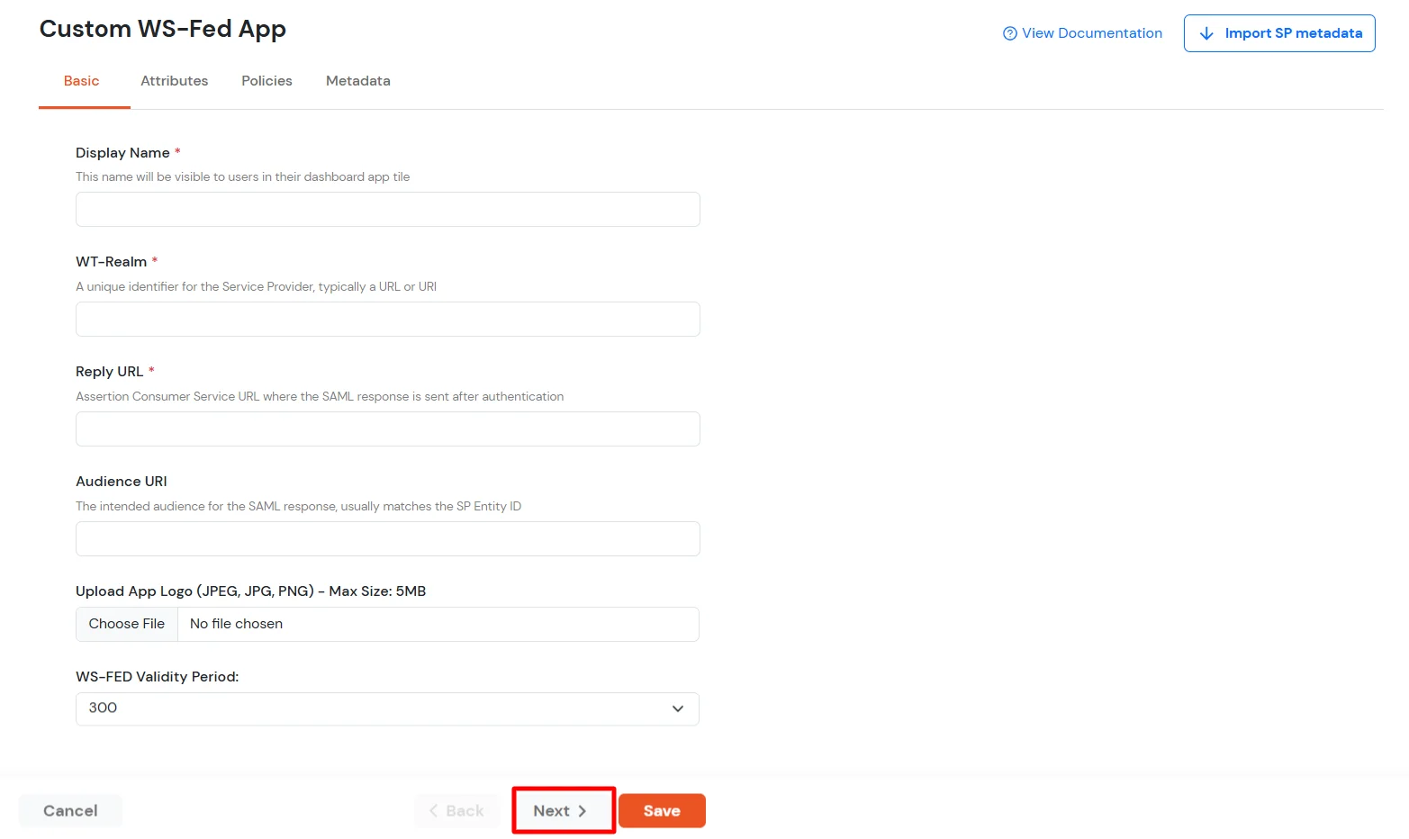Select the Audience URI input box

387,538
